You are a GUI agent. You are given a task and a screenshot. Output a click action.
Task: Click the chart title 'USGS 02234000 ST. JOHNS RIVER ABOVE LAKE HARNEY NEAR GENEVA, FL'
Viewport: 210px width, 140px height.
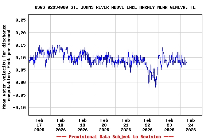point(115,7)
